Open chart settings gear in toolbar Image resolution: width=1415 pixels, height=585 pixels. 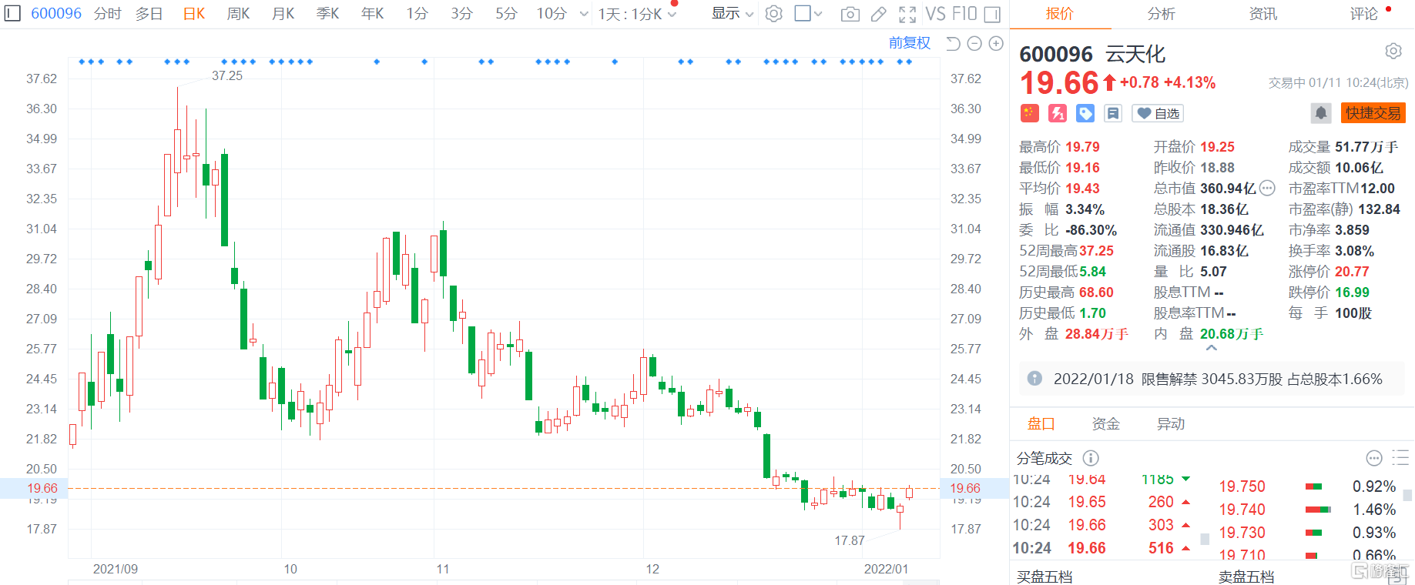point(774,14)
